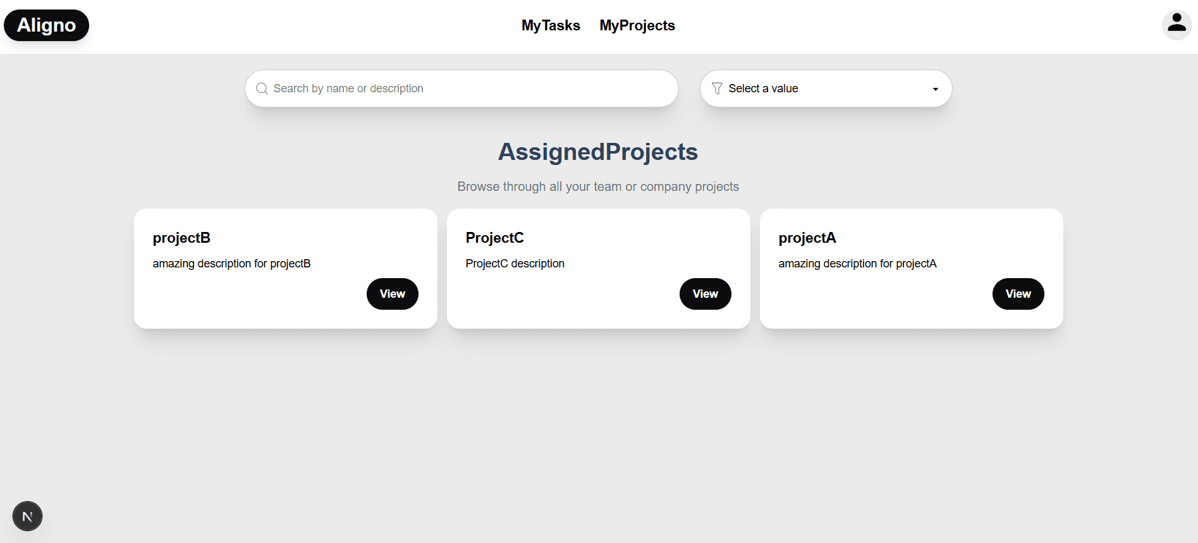Click the funnel filter icon

717,88
